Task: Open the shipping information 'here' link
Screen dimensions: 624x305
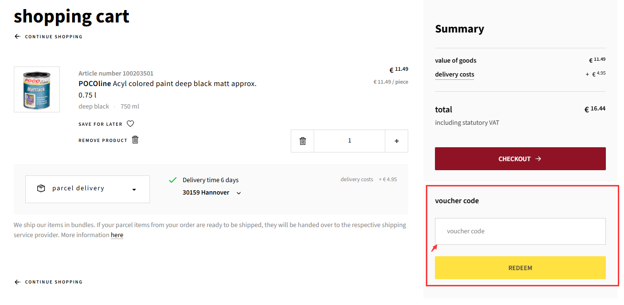Action: [117, 235]
